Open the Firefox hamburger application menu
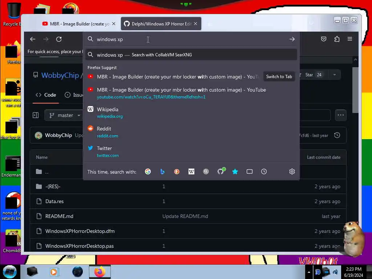The image size is (372, 279). point(350,39)
